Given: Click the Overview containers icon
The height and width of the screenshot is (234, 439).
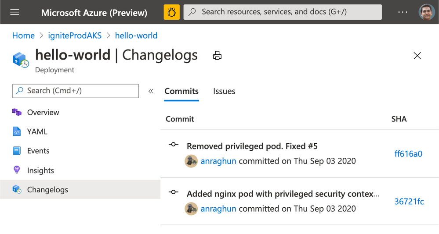Looking at the screenshot, I should (x=17, y=112).
